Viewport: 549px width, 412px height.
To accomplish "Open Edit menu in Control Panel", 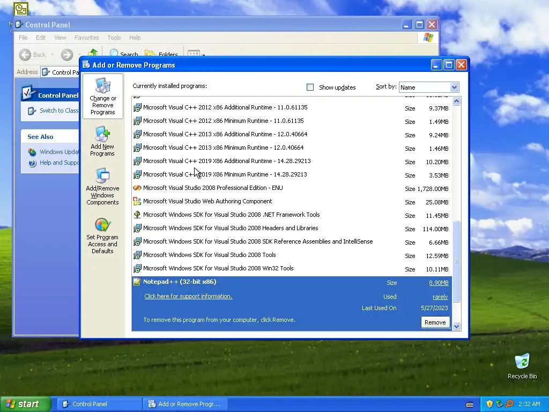I will click(x=41, y=38).
